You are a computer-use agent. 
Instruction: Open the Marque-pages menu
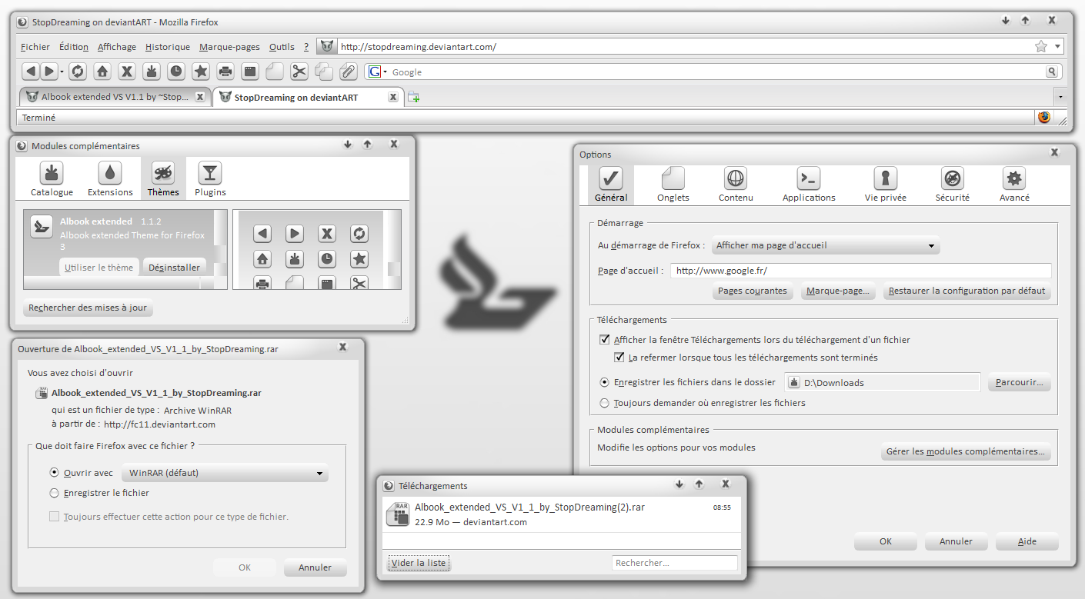coord(229,47)
